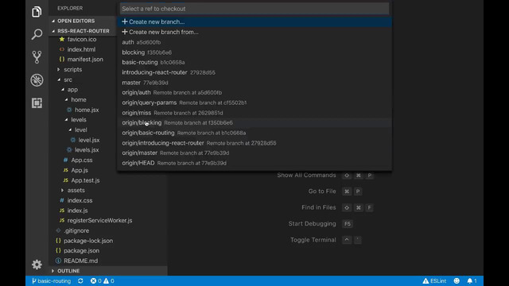This screenshot has width=509, height=286.
Task: Open the Debug view icon
Action: coord(37,80)
